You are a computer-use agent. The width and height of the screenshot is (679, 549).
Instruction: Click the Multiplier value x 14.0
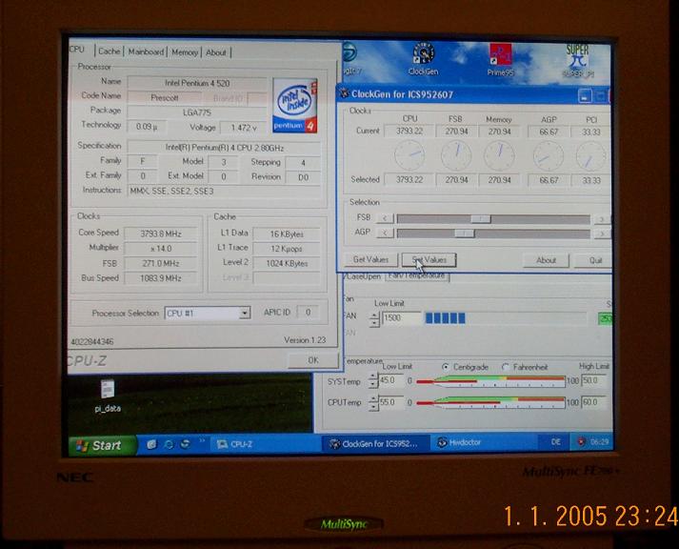161,248
